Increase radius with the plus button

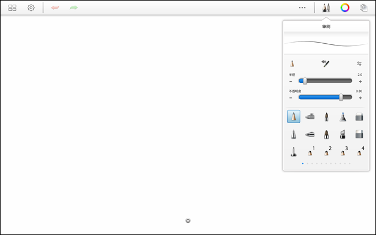pyautogui.click(x=360, y=81)
